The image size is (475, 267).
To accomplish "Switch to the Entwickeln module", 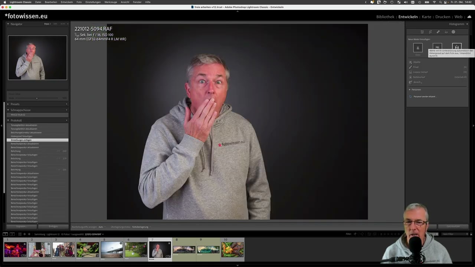I will [x=408, y=17].
